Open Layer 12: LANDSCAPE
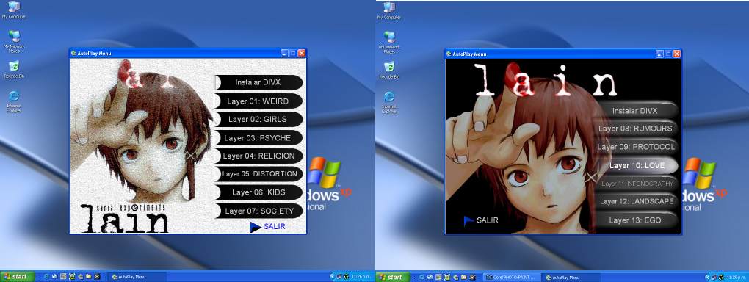749x282 pixels. (x=635, y=202)
